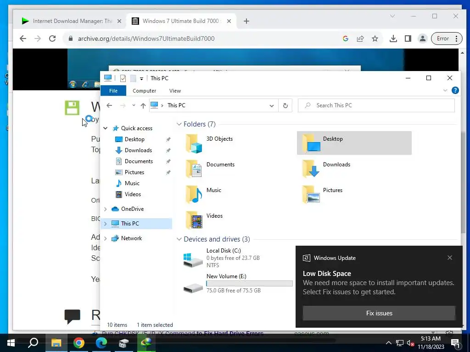470x352 pixels.
Task: Customize Quick Access Toolbar dropdown
Action: click(x=141, y=78)
